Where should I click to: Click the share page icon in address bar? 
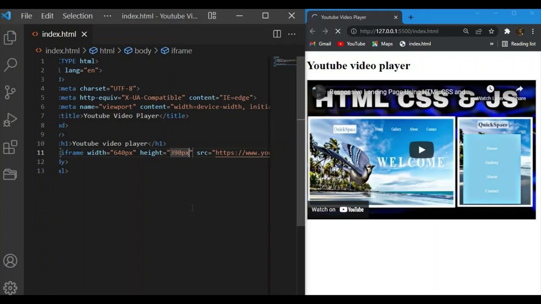click(x=478, y=31)
